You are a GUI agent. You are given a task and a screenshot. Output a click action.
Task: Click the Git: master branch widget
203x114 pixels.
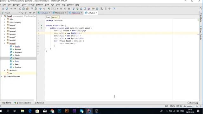click(x=188, y=106)
